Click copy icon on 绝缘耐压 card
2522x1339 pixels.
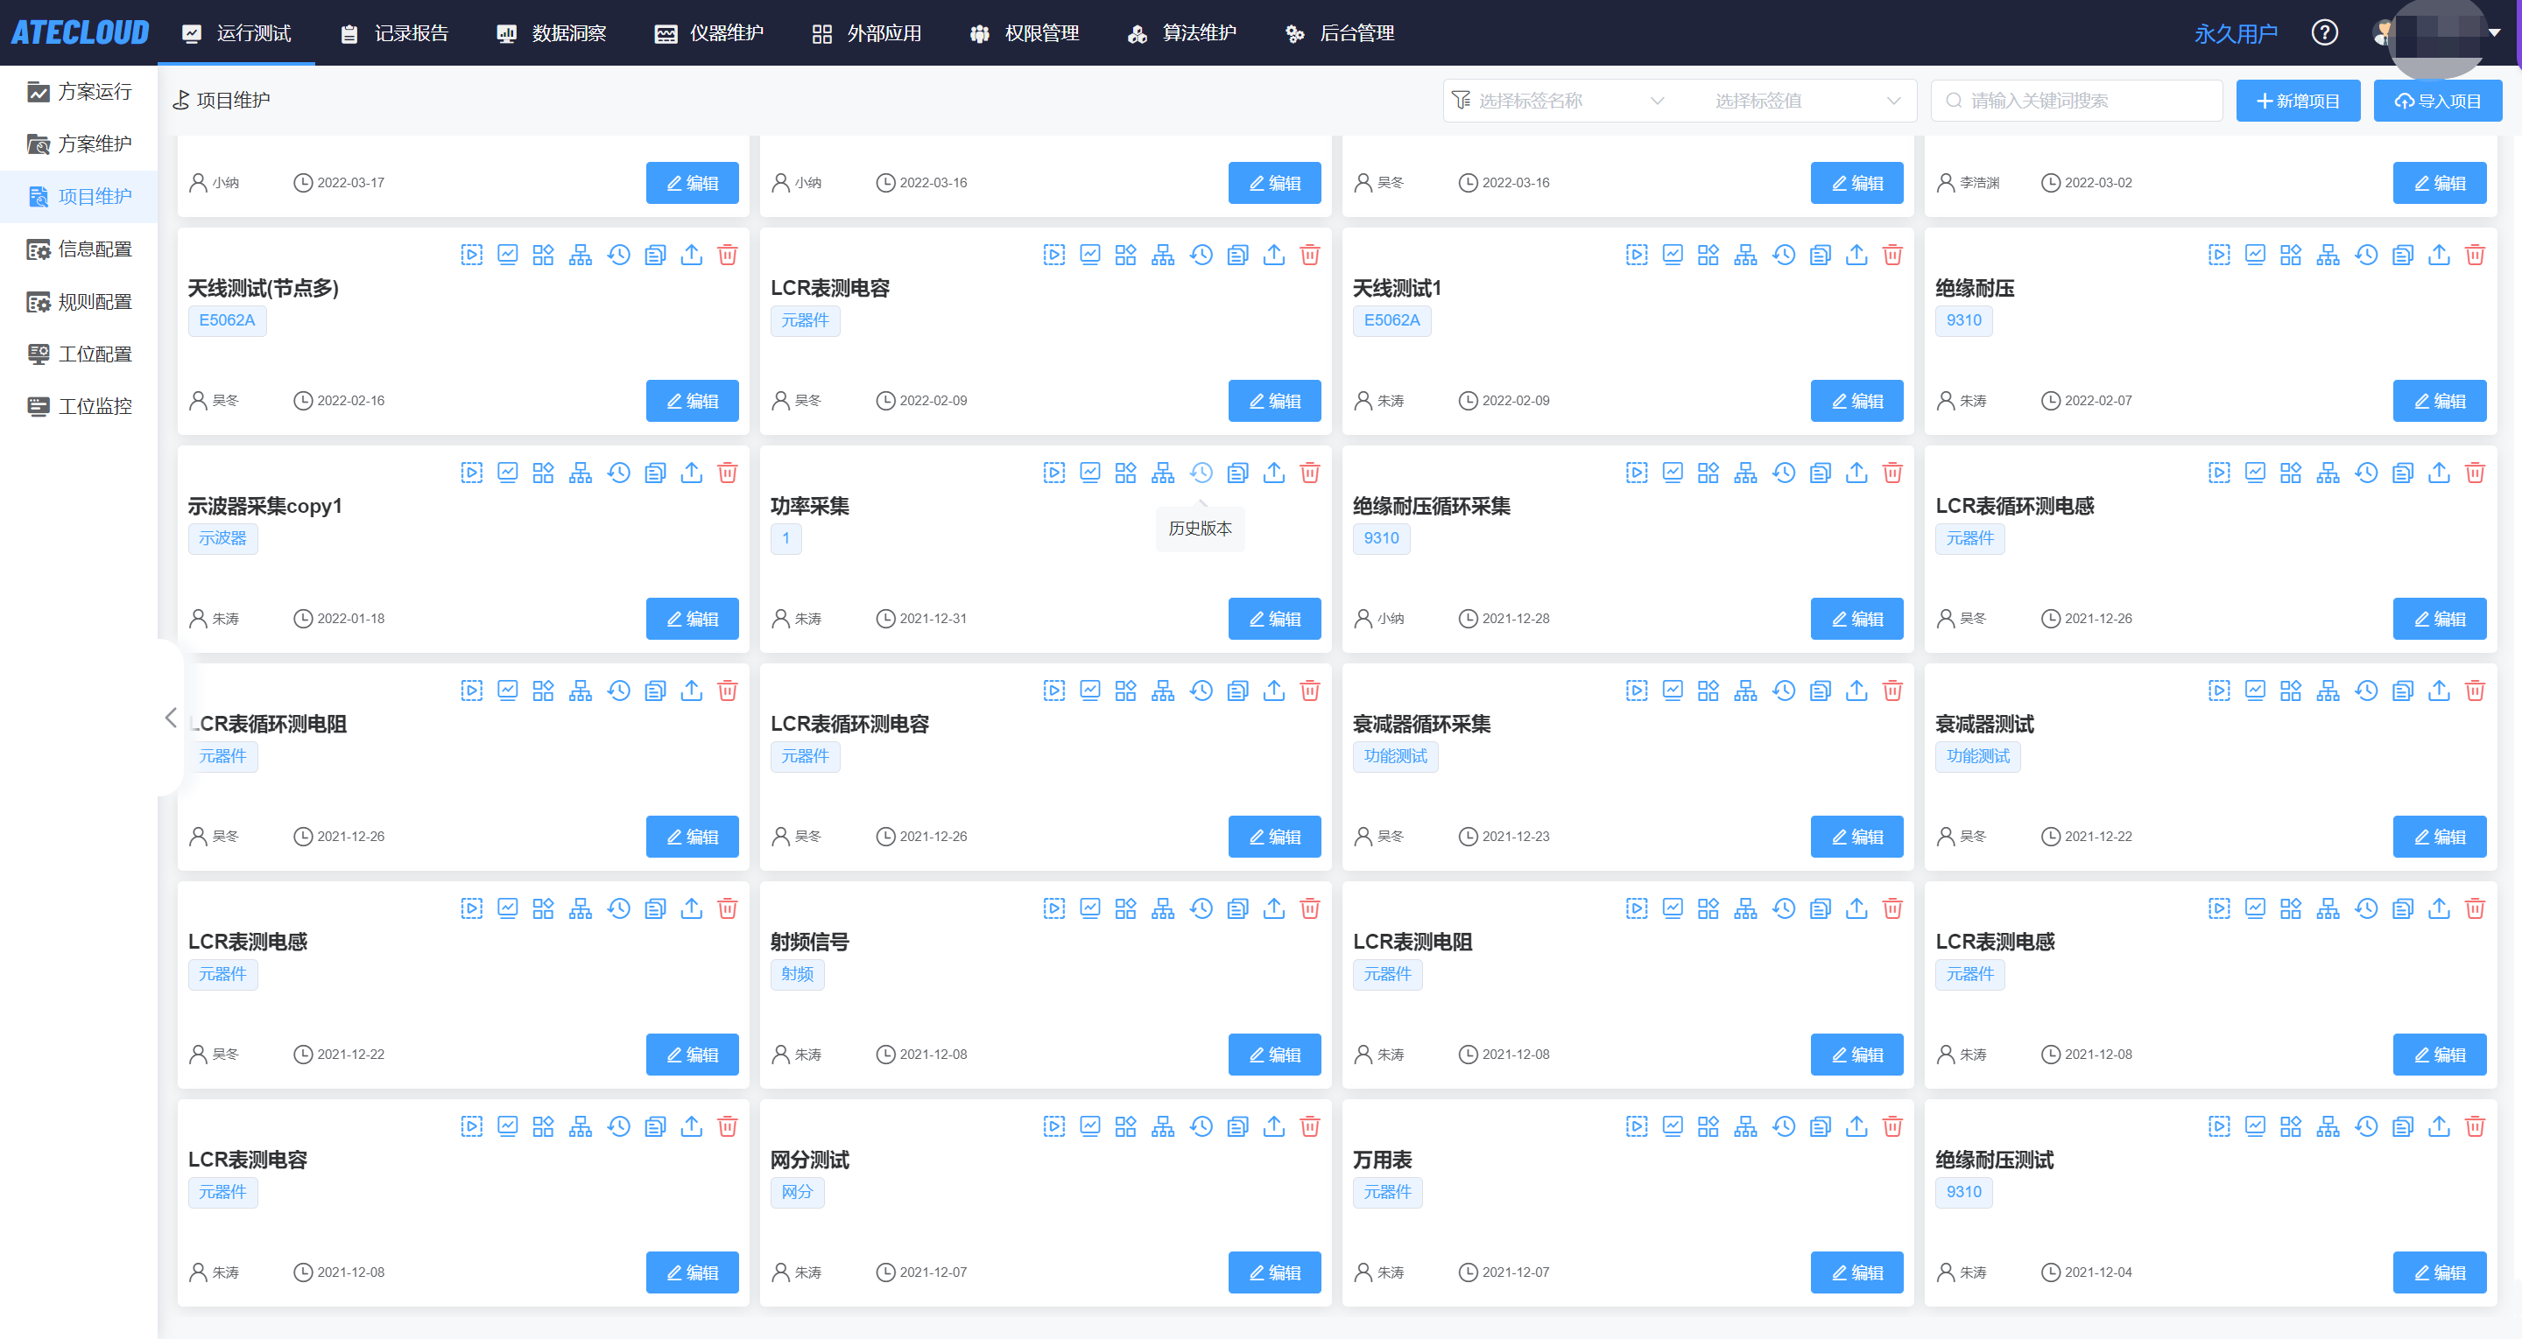(2401, 256)
